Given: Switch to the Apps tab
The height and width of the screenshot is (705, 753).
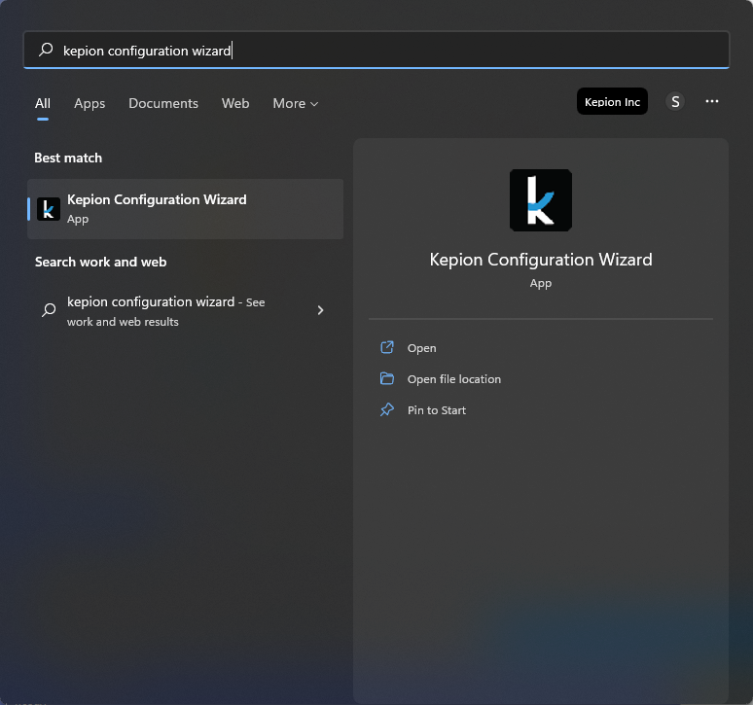Looking at the screenshot, I should pyautogui.click(x=90, y=103).
